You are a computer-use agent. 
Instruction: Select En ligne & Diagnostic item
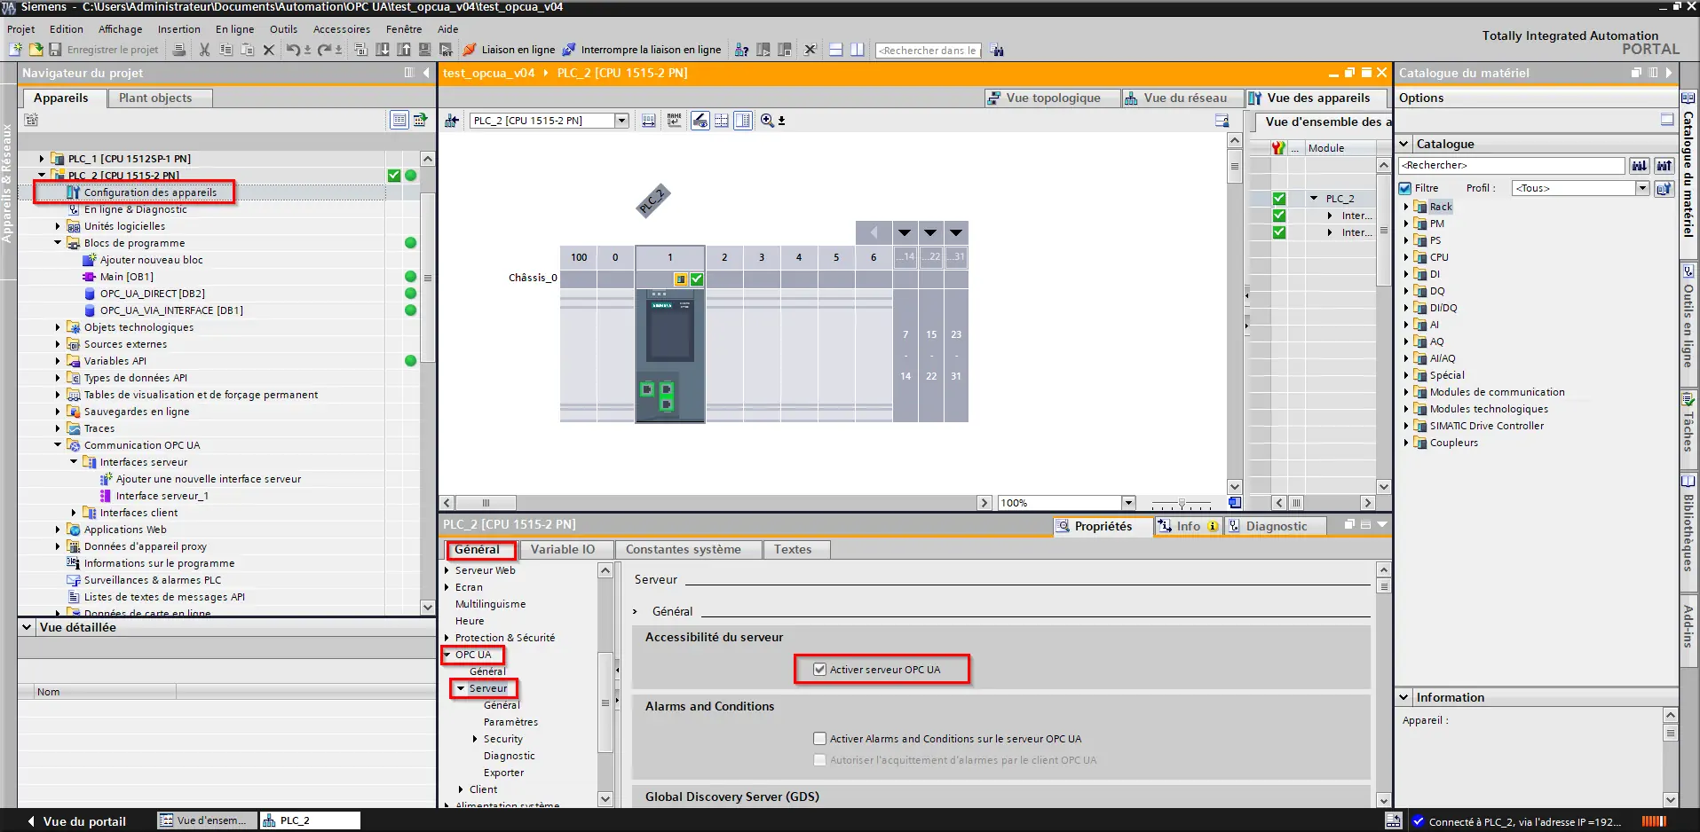[135, 209]
